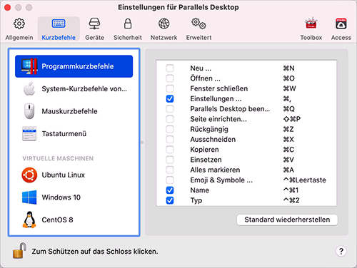Click the ⌘N shortcut value

(x=288, y=68)
